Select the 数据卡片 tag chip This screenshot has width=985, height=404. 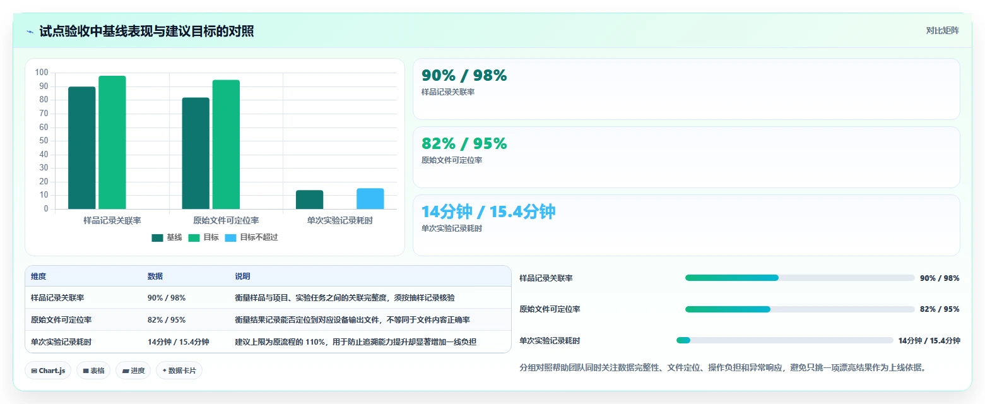point(179,371)
